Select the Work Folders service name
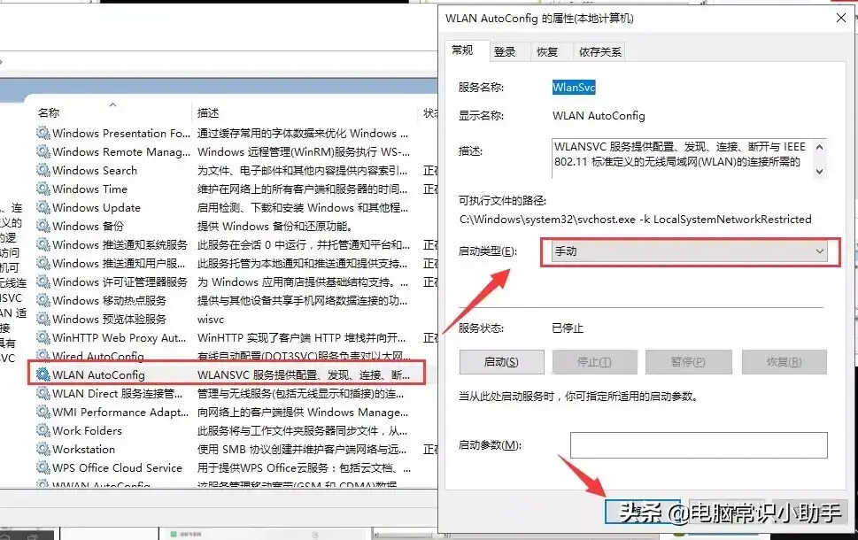 pos(87,430)
